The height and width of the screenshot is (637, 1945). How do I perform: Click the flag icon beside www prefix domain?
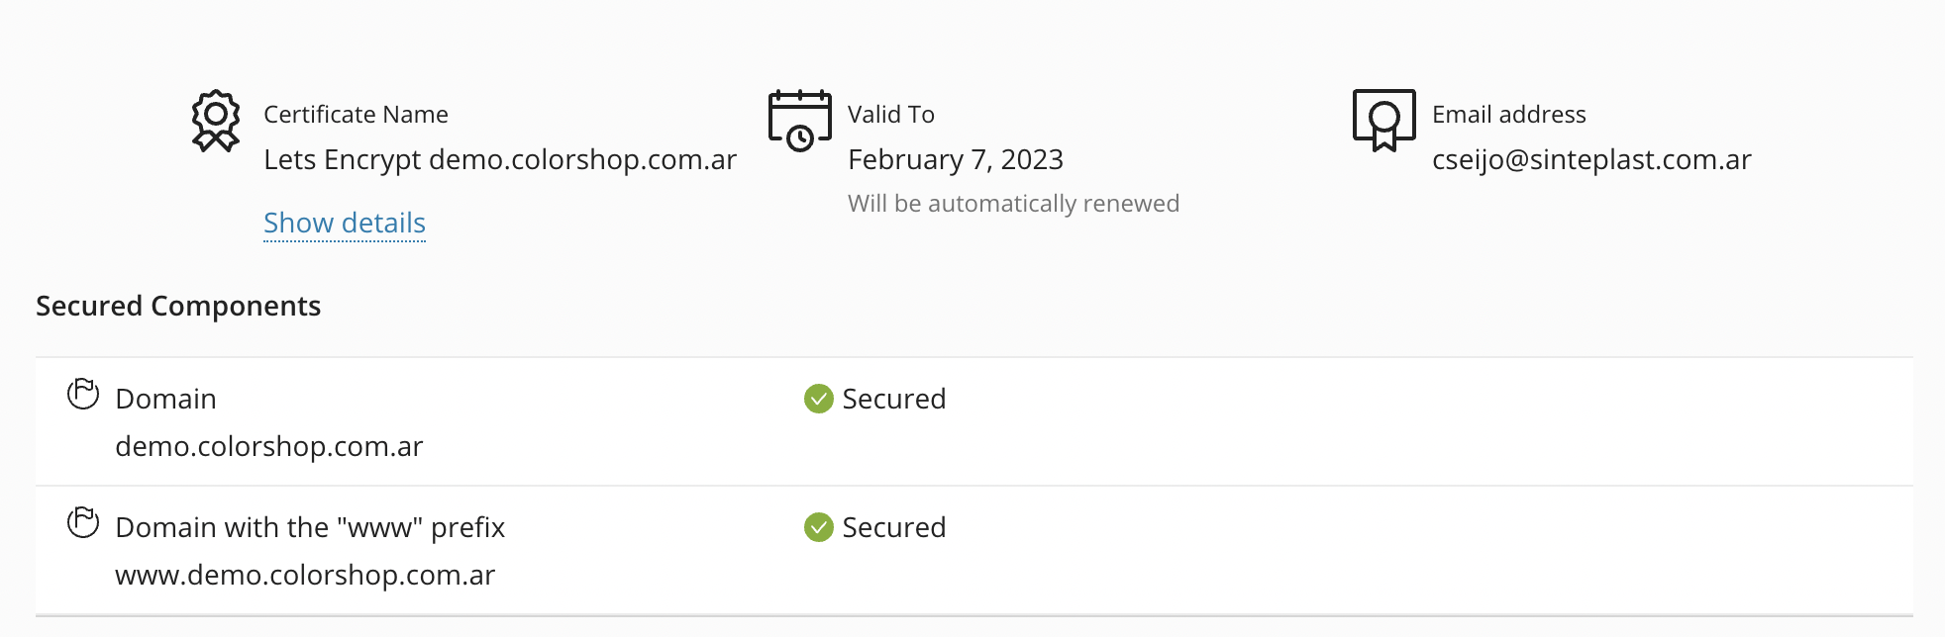click(83, 522)
